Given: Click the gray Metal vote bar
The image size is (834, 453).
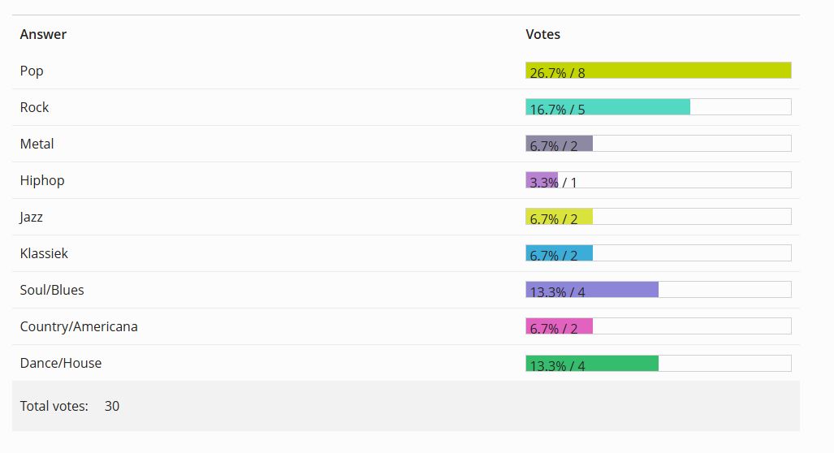Looking at the screenshot, I should (x=559, y=144).
